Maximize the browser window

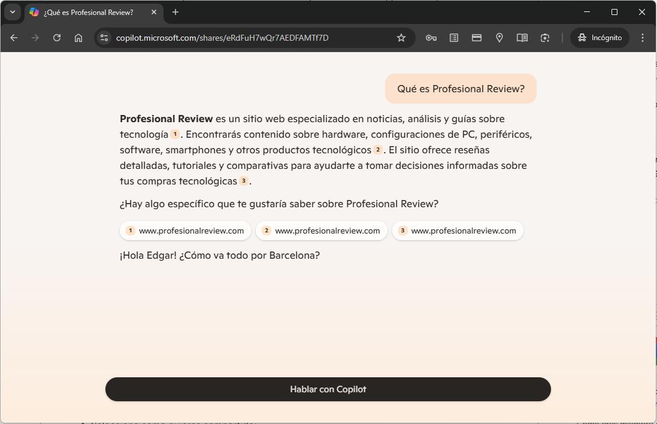click(x=614, y=12)
